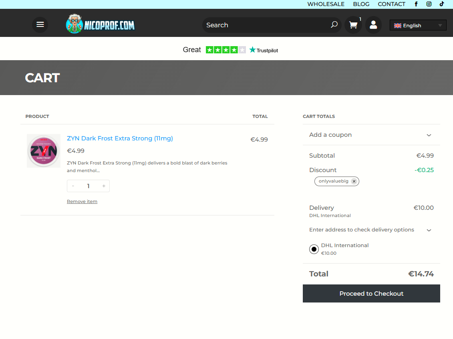Image resolution: width=453 pixels, height=339 pixels.
Task: Click the Trustpilot star rating
Action: (225, 50)
